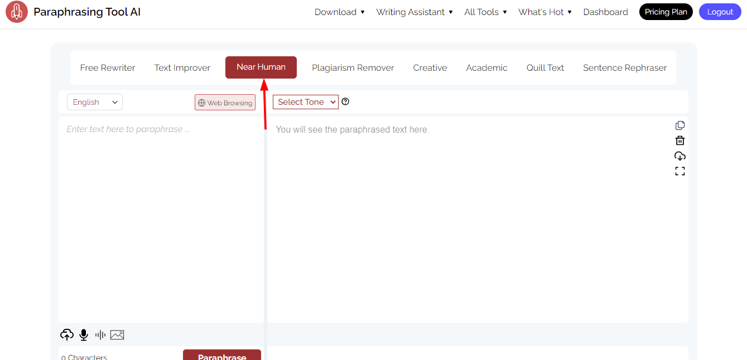Click the Paraphrasing Tool AI rocket logo
This screenshot has width=747, height=360.
(17, 12)
